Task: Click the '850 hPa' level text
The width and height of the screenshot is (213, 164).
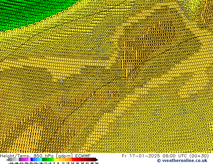Action: [x=44, y=156]
